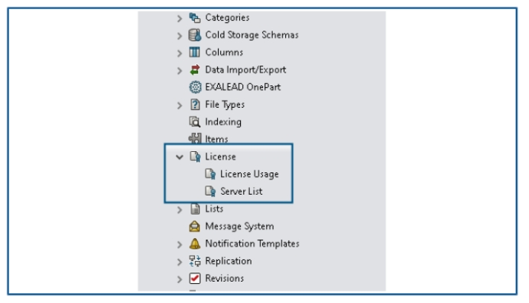
Task: Click the Replication servers icon
Action: 195,261
